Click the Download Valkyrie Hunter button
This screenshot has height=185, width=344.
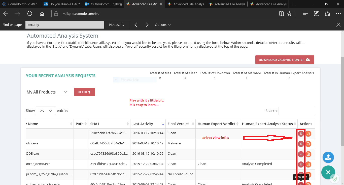[284, 60]
